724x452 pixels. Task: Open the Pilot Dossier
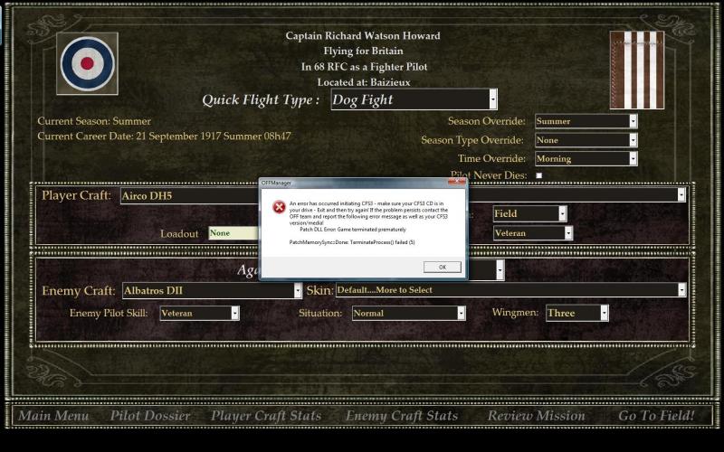[150, 416]
